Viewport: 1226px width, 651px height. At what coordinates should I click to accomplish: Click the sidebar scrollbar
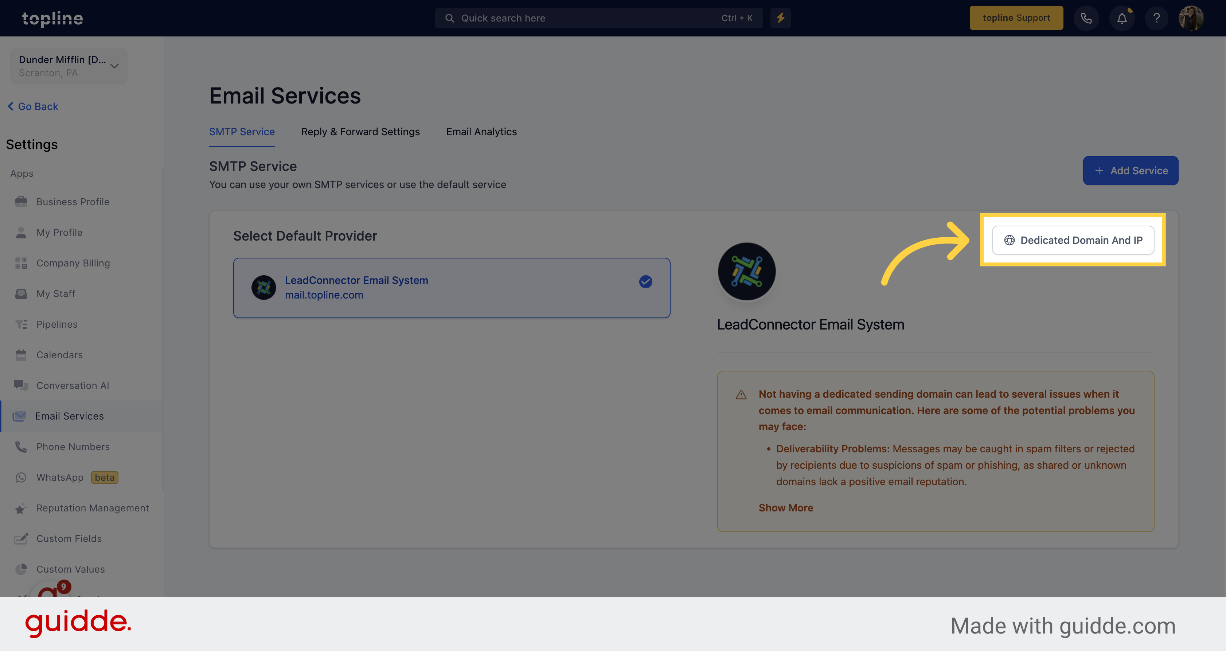(x=163, y=328)
